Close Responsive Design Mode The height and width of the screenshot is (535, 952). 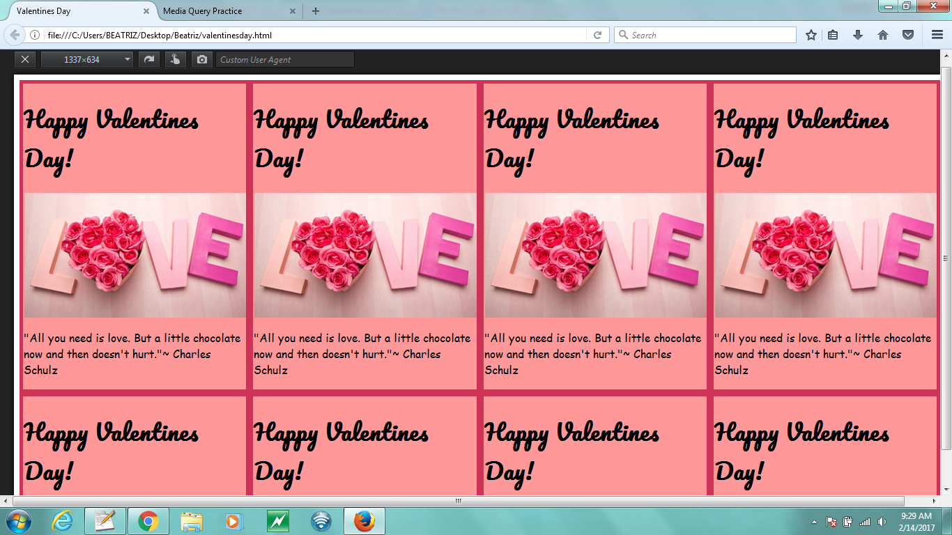(25, 60)
